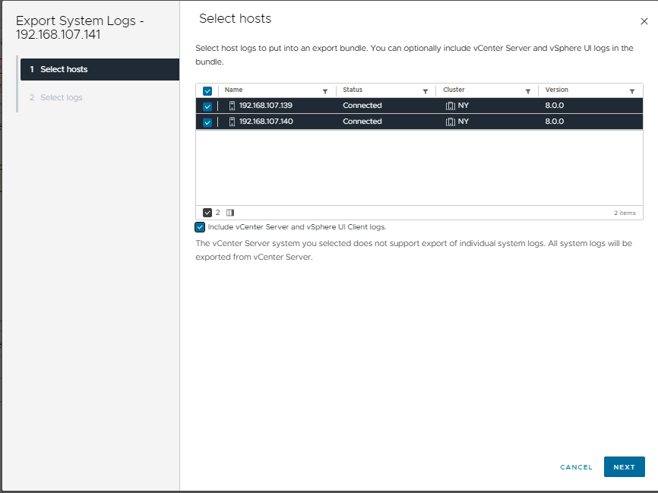The height and width of the screenshot is (493, 658).
Task: Disable Include vCenter Server and vSphere UI logs
Action: (200, 227)
